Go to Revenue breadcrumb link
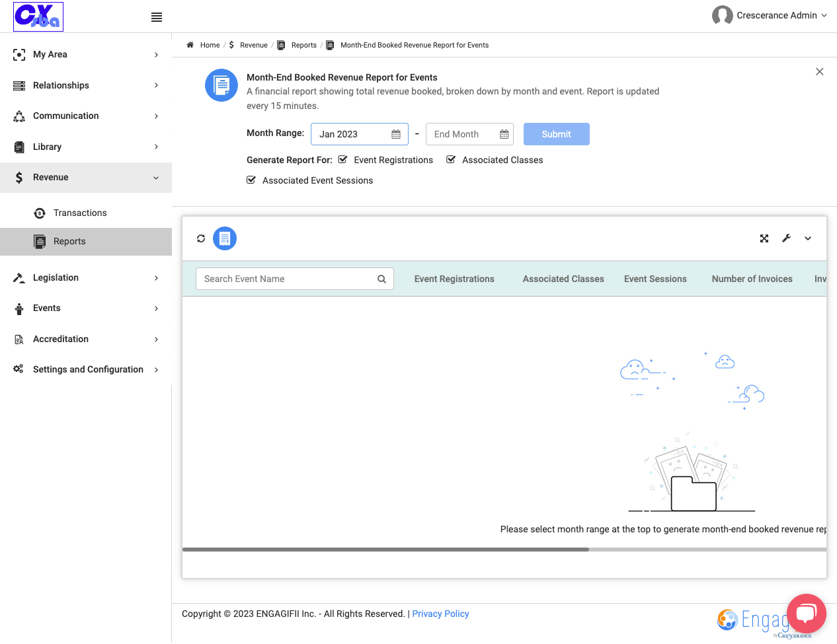The height and width of the screenshot is (644, 837). click(254, 45)
